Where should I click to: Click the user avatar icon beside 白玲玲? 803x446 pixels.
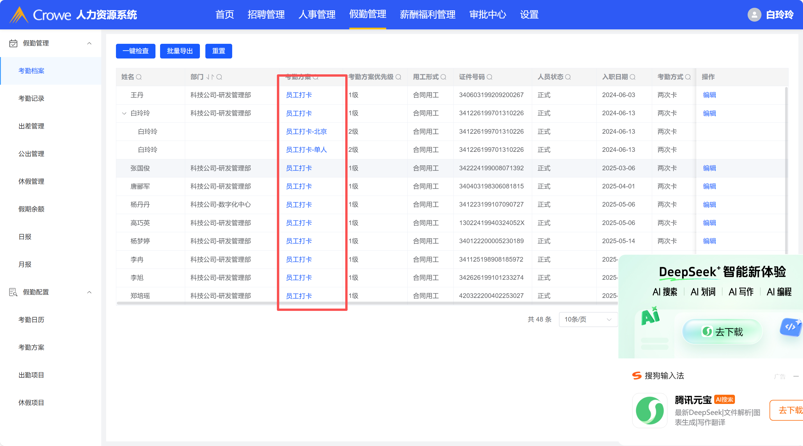click(x=754, y=15)
